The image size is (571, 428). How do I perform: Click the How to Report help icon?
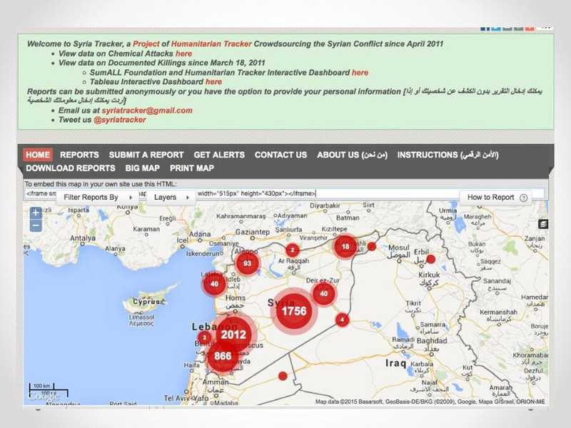[x=523, y=198]
